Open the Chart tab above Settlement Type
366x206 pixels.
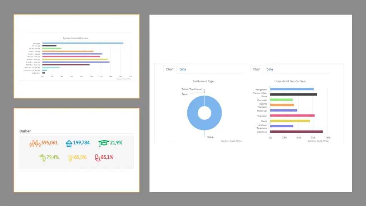click(x=170, y=69)
